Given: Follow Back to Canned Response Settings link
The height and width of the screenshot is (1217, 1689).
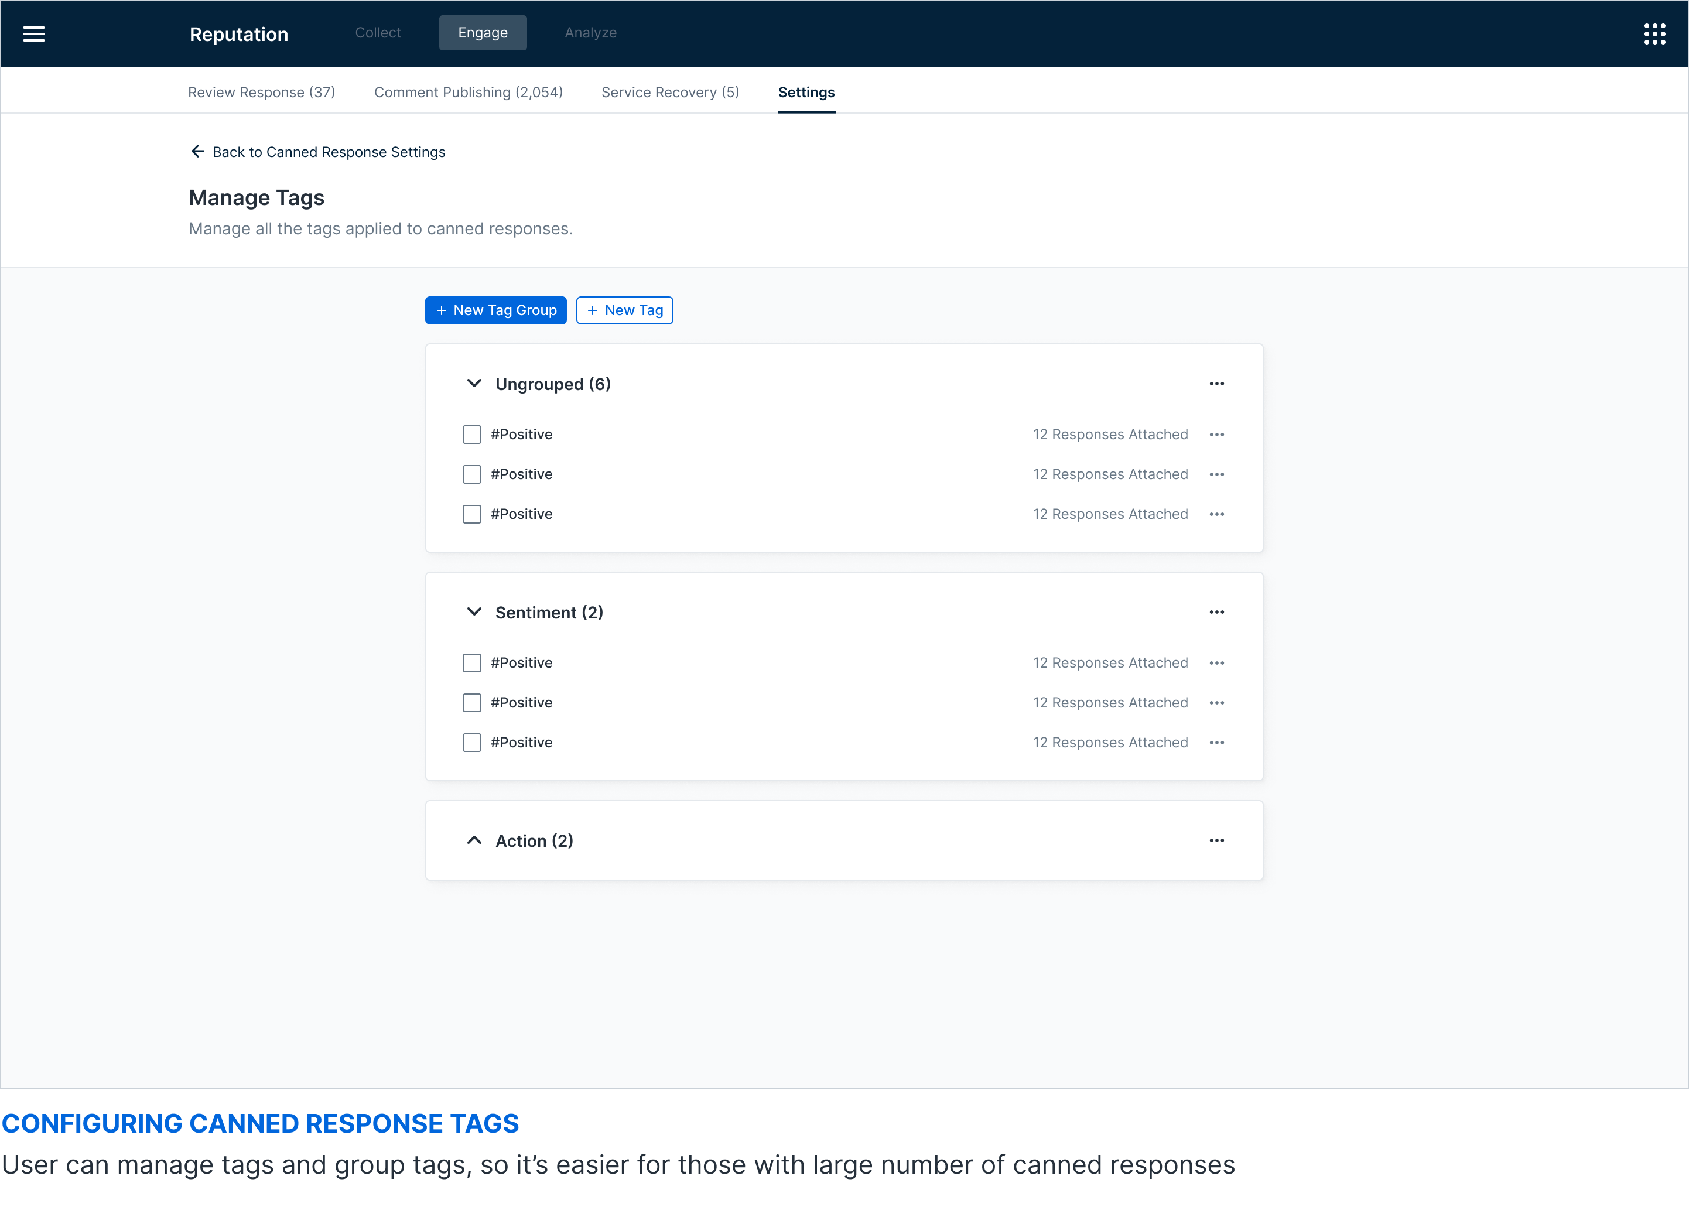Looking at the screenshot, I should tap(329, 152).
